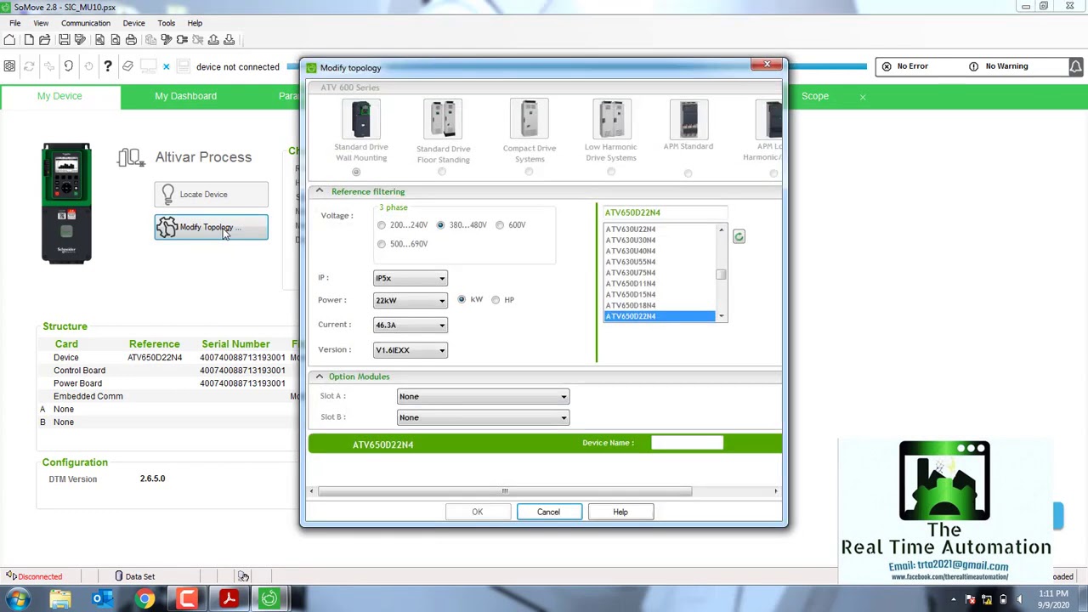Click the OK button in Modify topology
The height and width of the screenshot is (612, 1088).
pyautogui.click(x=477, y=512)
